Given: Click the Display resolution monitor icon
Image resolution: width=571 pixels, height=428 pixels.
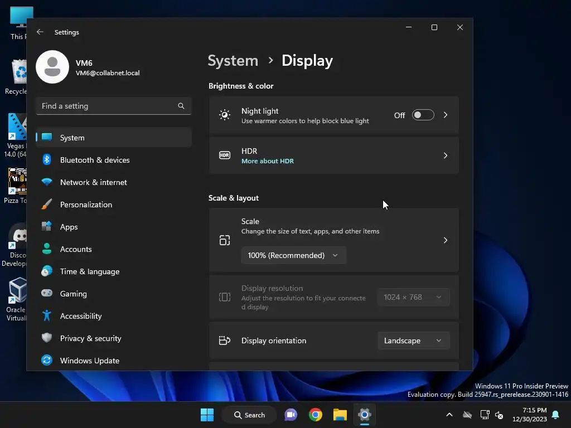Looking at the screenshot, I should tap(225, 297).
